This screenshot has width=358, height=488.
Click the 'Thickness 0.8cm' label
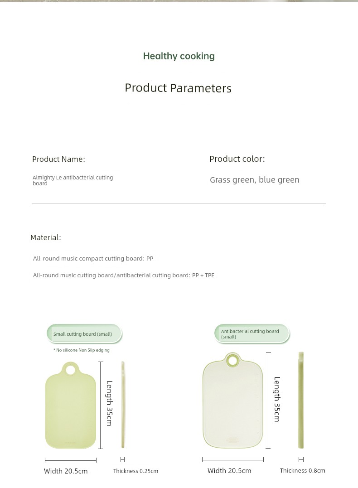[303, 471]
